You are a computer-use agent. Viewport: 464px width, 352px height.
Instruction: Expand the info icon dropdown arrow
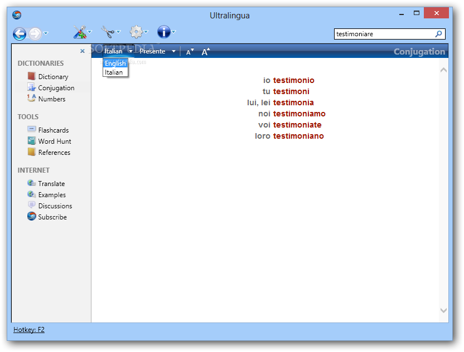pyautogui.click(x=173, y=32)
